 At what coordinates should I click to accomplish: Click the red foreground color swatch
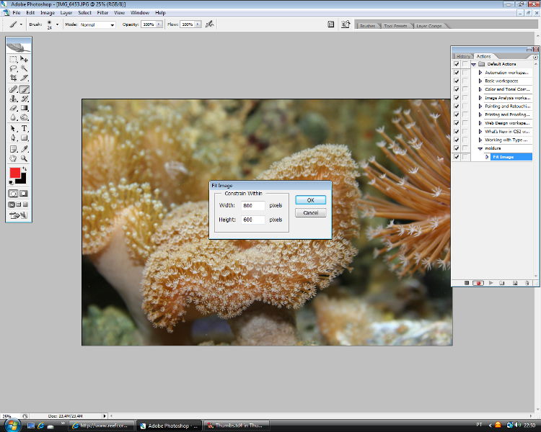pyautogui.click(x=14, y=173)
